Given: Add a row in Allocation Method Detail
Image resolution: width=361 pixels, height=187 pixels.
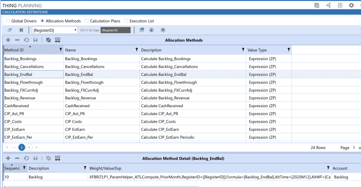Looking at the screenshot, I should (x=8, y=158).
